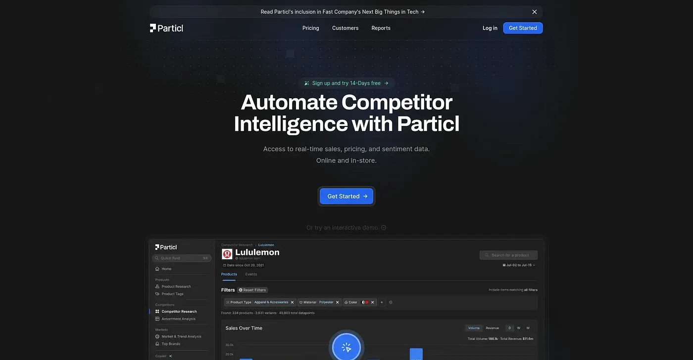Image resolution: width=693 pixels, height=360 pixels.
Task: Click the Product Research flask icon
Action: [157, 286]
